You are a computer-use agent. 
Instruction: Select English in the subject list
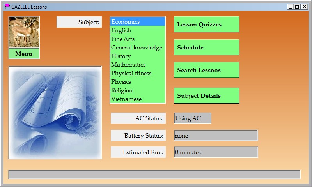(138, 30)
